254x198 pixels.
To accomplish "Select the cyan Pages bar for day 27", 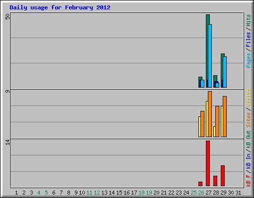I will (x=210, y=56).
